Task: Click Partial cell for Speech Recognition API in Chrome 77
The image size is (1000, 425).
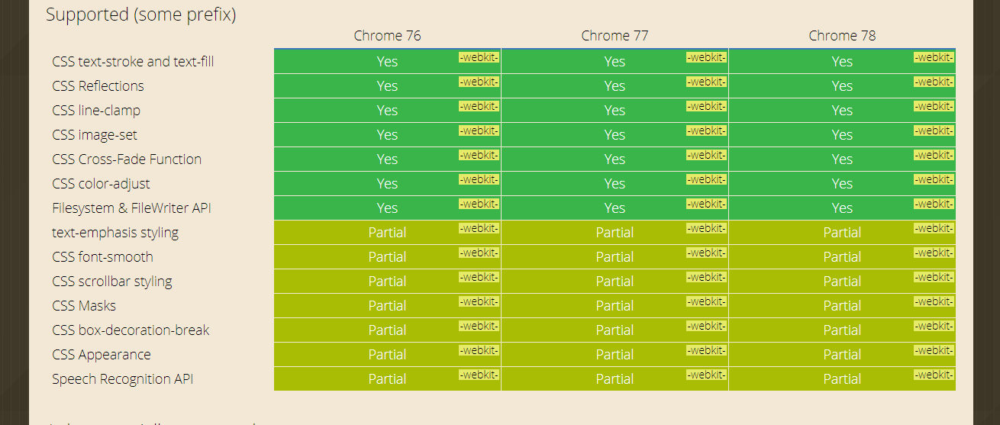Action: 615,379
